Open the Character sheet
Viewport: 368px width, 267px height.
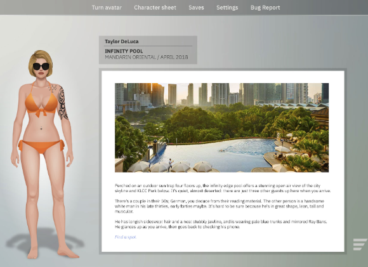155,8
